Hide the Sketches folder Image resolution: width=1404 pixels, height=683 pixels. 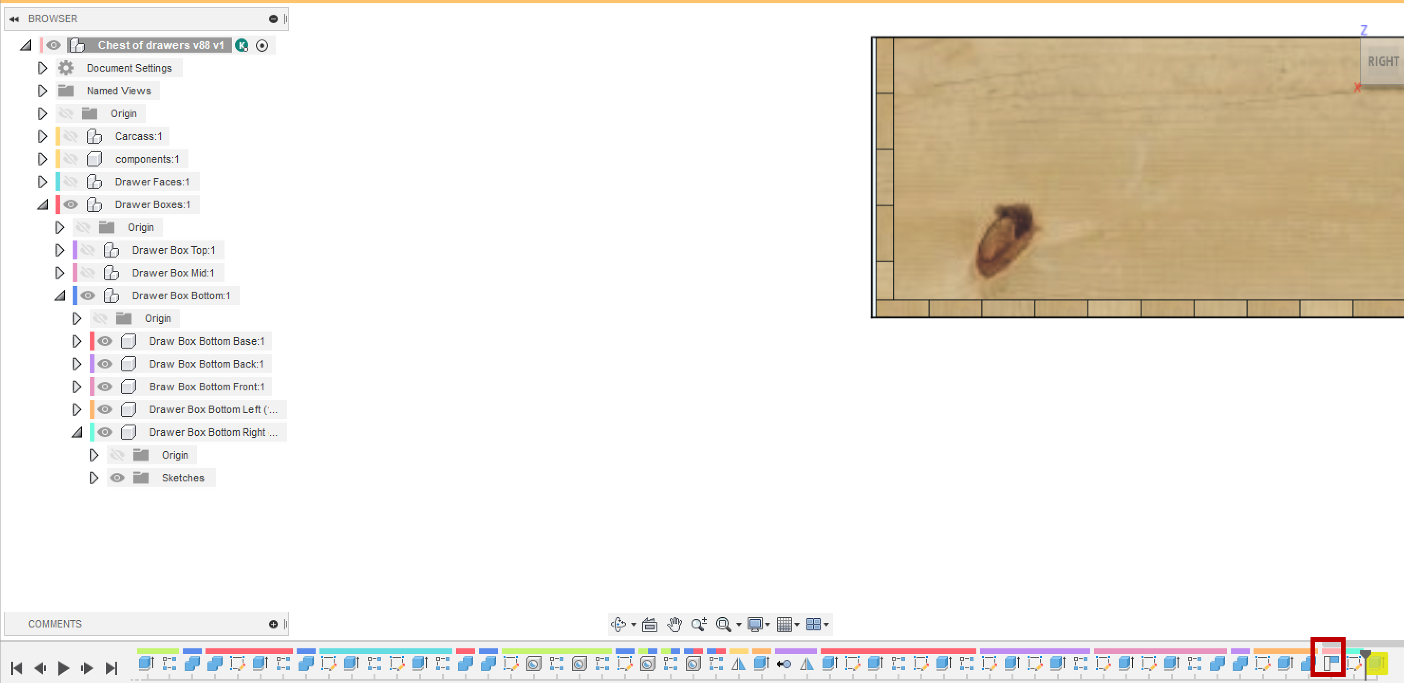point(117,478)
